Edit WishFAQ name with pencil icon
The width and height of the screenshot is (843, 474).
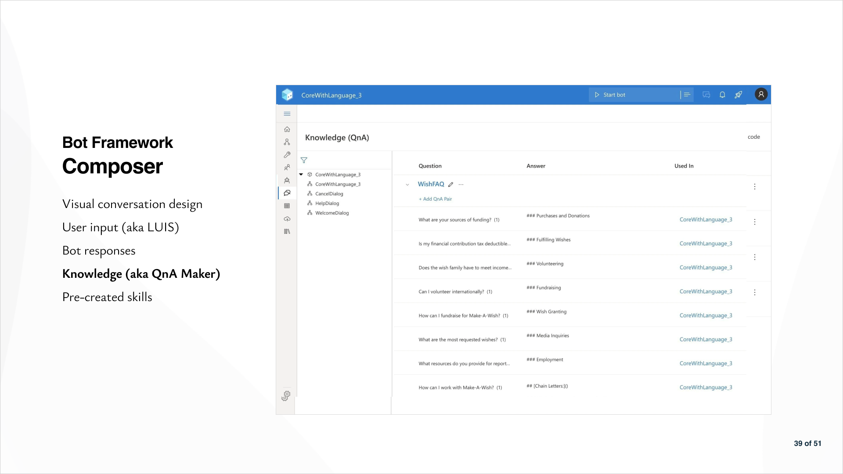pos(450,184)
